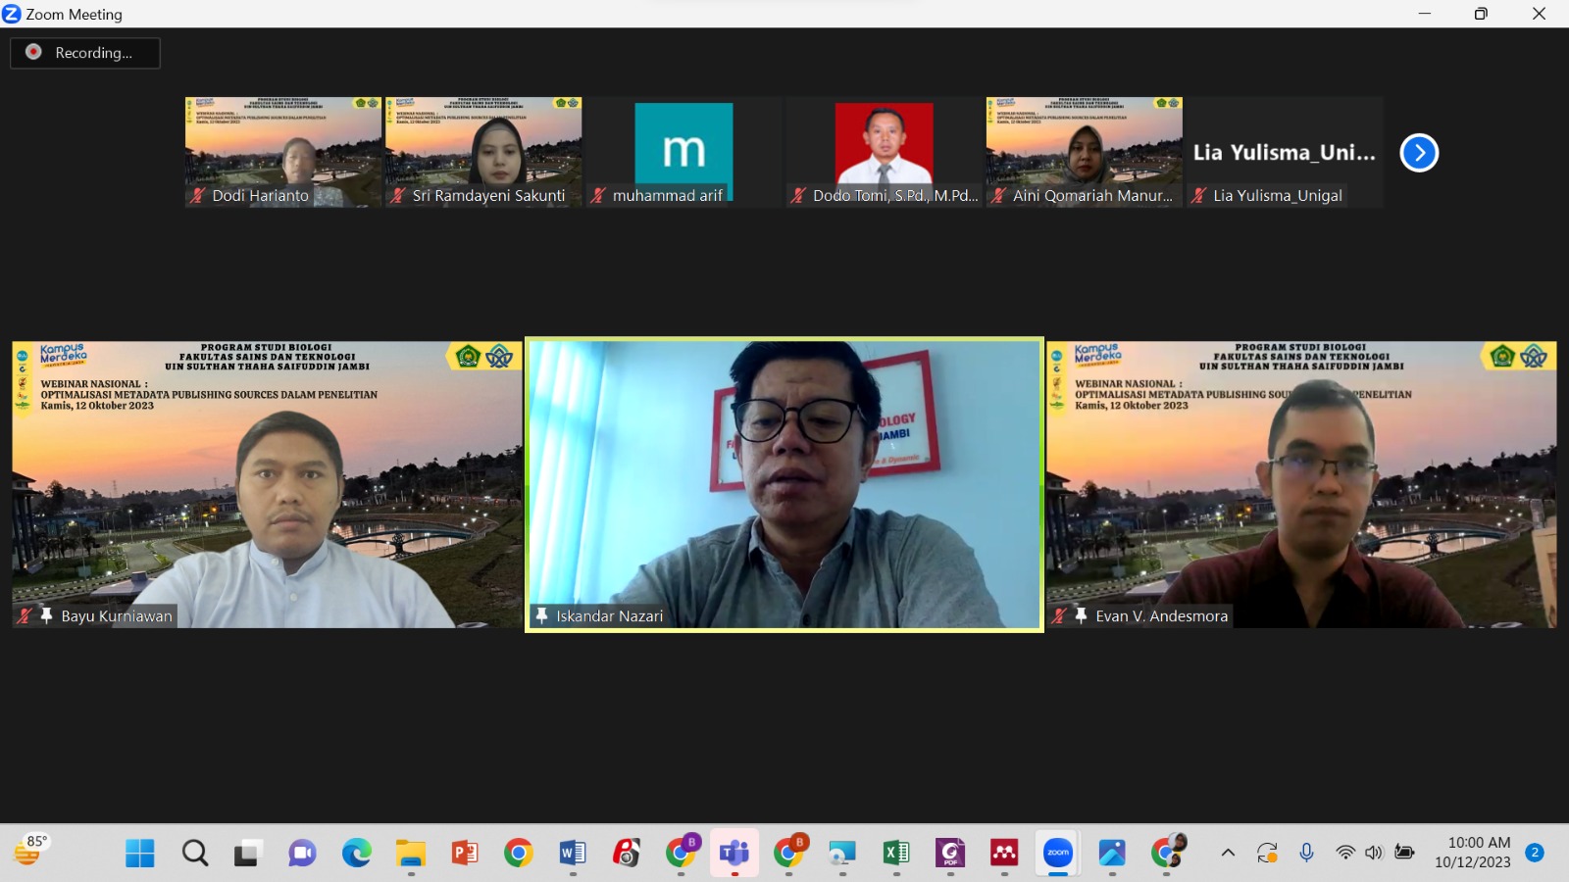Click pin icon on Iskandar Nazari's video

coord(541,615)
